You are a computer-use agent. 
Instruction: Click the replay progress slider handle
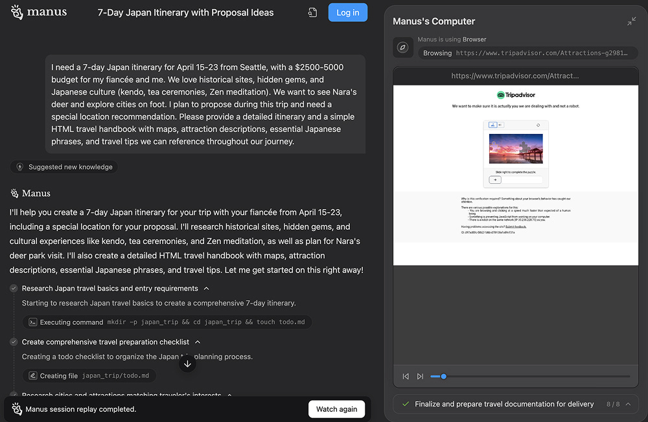(x=443, y=377)
